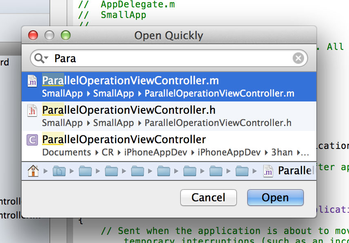349x243 pixels.
Task: Click the green zoom window button
Action: tap(66, 35)
